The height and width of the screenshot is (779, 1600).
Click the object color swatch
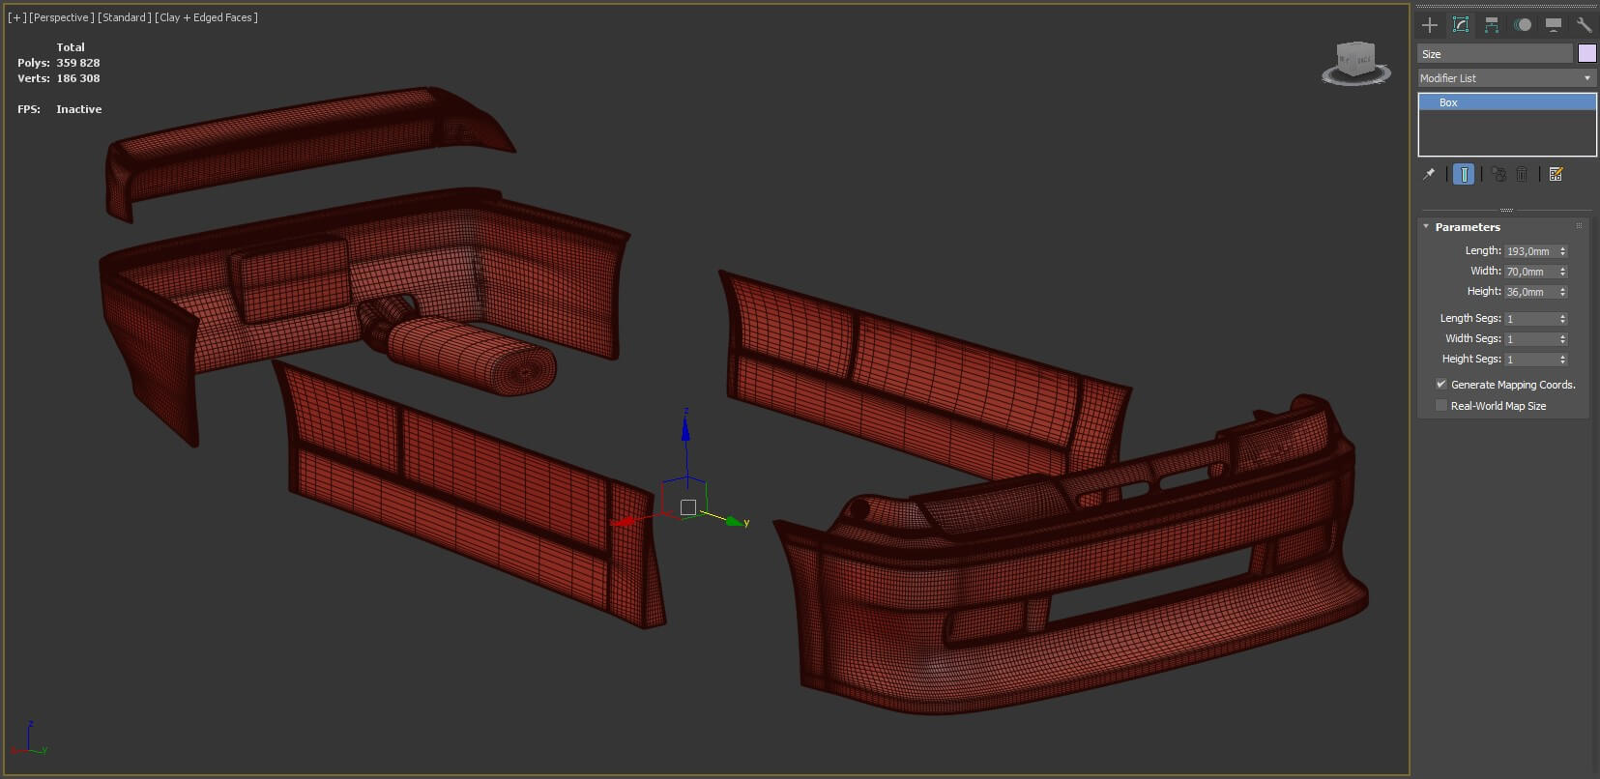tap(1586, 53)
